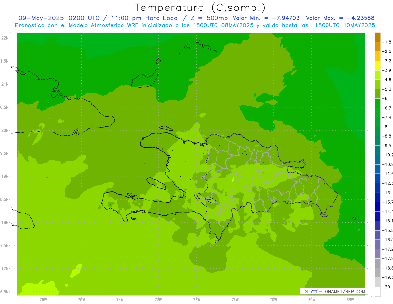The image size is (393, 304).
Task: Click the purple-gray swatch between -17.2 and -17.9
Action: coord(378,254)
